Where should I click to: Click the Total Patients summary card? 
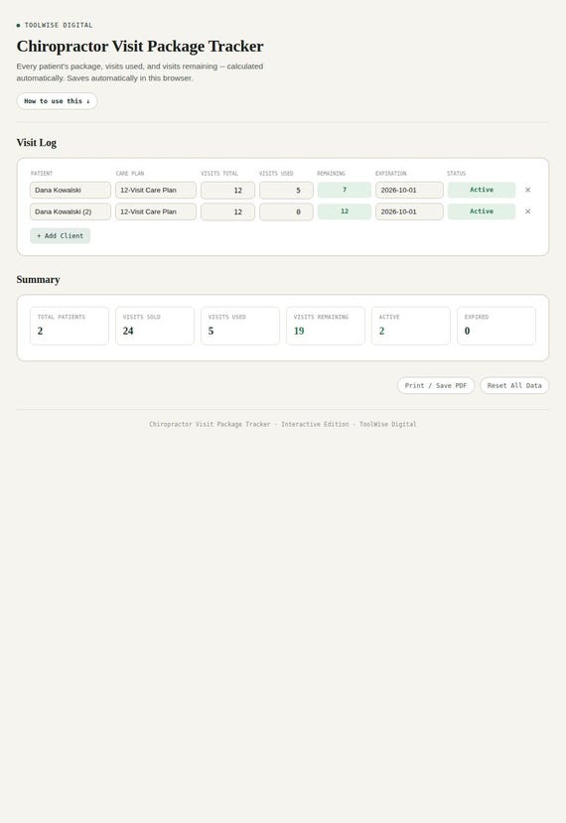click(x=70, y=326)
